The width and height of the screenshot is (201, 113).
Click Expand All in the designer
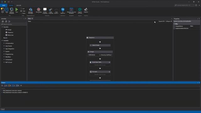click(161, 21)
